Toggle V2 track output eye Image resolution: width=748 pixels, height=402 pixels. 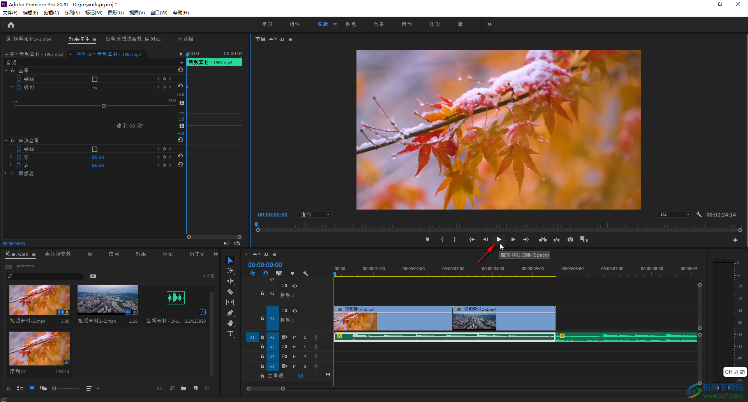[x=295, y=286]
